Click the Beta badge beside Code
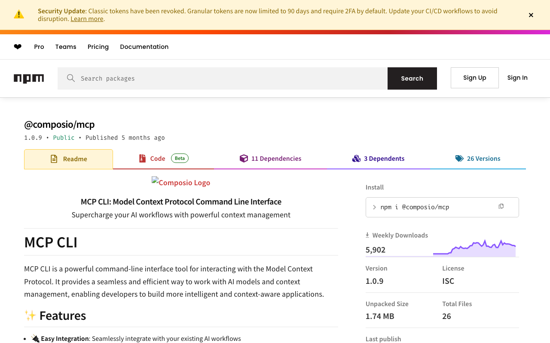Image resolution: width=550 pixels, height=343 pixels. click(180, 158)
